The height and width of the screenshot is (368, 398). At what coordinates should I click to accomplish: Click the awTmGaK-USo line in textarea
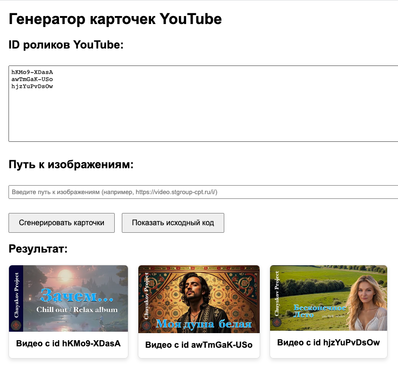[32, 79]
